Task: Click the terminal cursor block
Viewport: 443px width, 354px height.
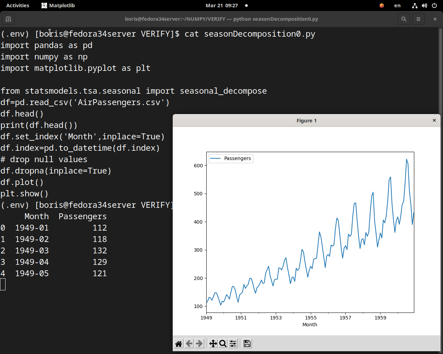Action: [x=3, y=285]
